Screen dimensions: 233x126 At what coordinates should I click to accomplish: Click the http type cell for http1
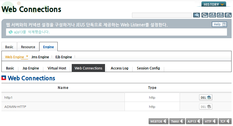pos(152,98)
